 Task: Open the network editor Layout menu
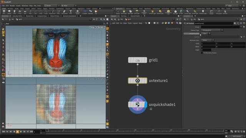[x=135, y=23]
